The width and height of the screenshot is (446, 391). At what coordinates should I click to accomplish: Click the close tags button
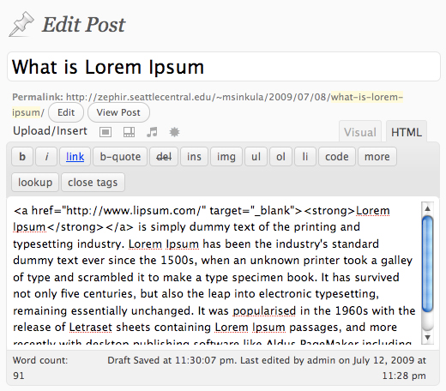coord(93,183)
